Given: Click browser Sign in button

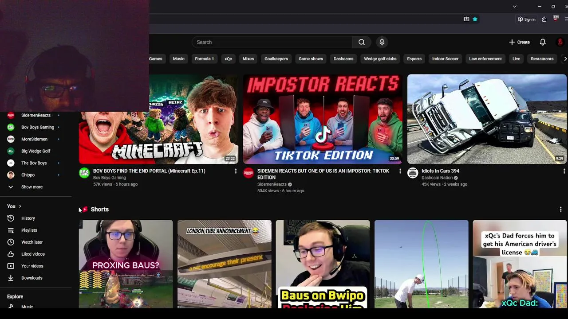Looking at the screenshot, I should point(527,19).
